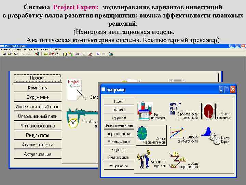This screenshot has width=246, height=185.
Task: Click the red line-graph toolbar icon
Action: point(90,54)
